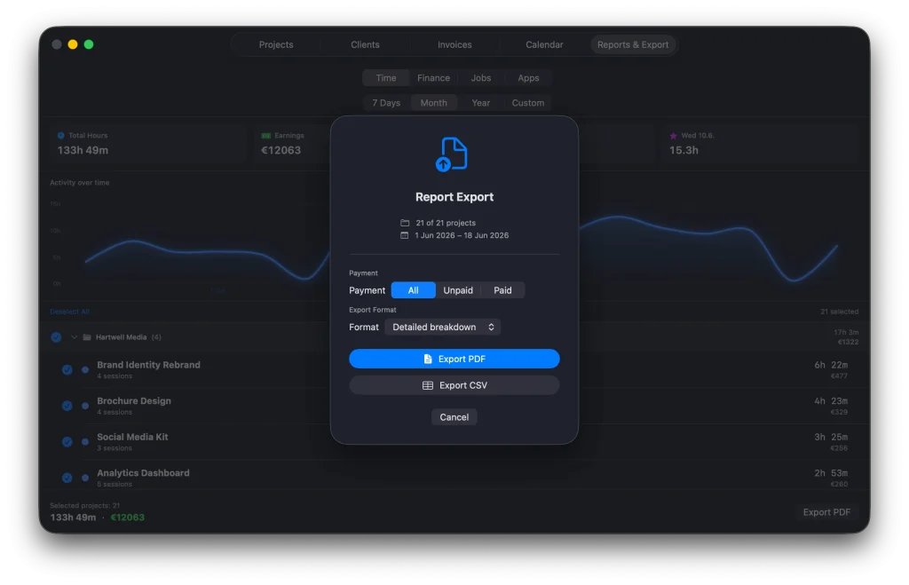This screenshot has width=909, height=585.
Task: Select the Paid payment filter
Action: point(502,290)
